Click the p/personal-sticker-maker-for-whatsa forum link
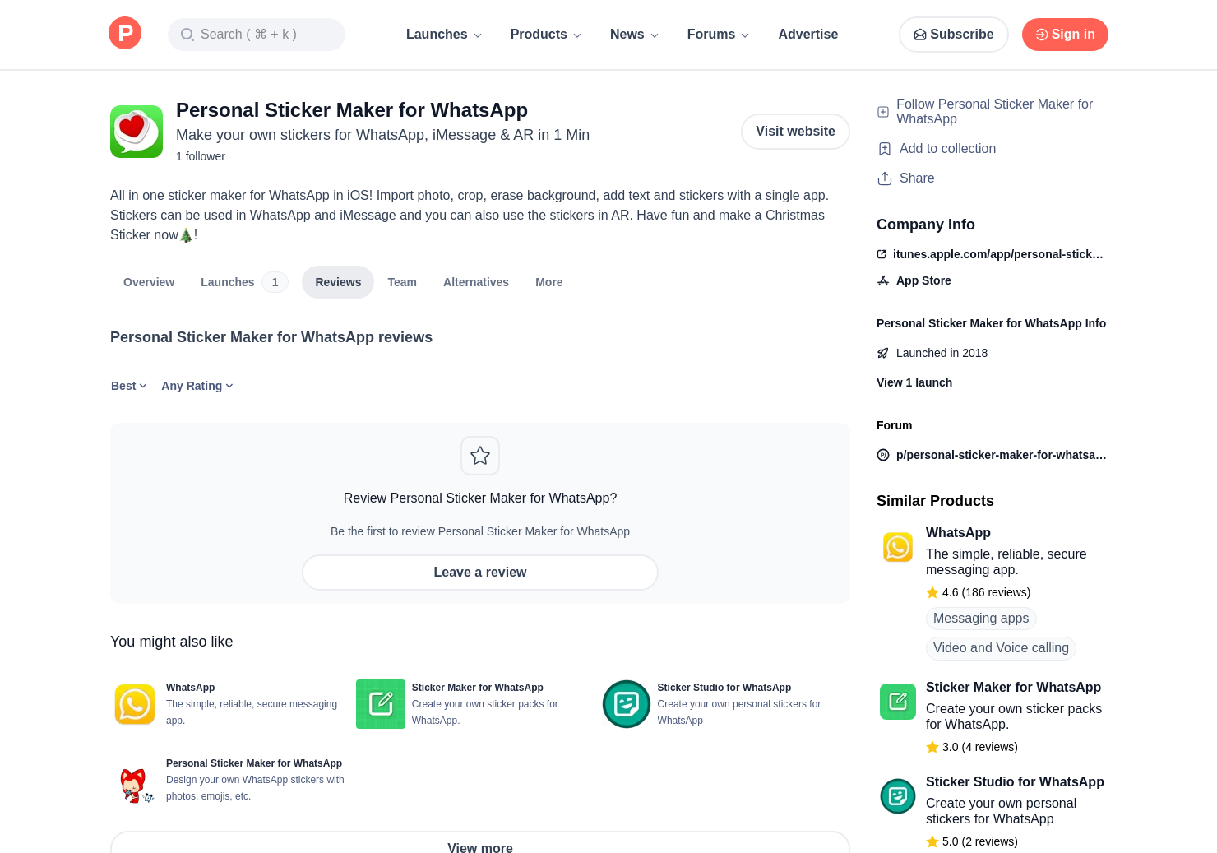This screenshot has height=853, width=1217. (1002, 455)
